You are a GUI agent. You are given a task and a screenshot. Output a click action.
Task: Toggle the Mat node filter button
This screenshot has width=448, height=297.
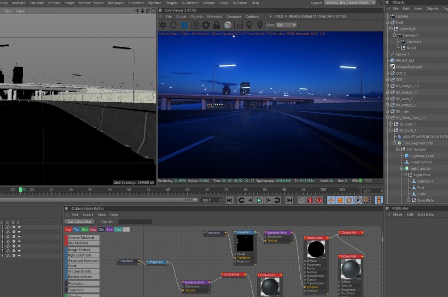coord(68,229)
